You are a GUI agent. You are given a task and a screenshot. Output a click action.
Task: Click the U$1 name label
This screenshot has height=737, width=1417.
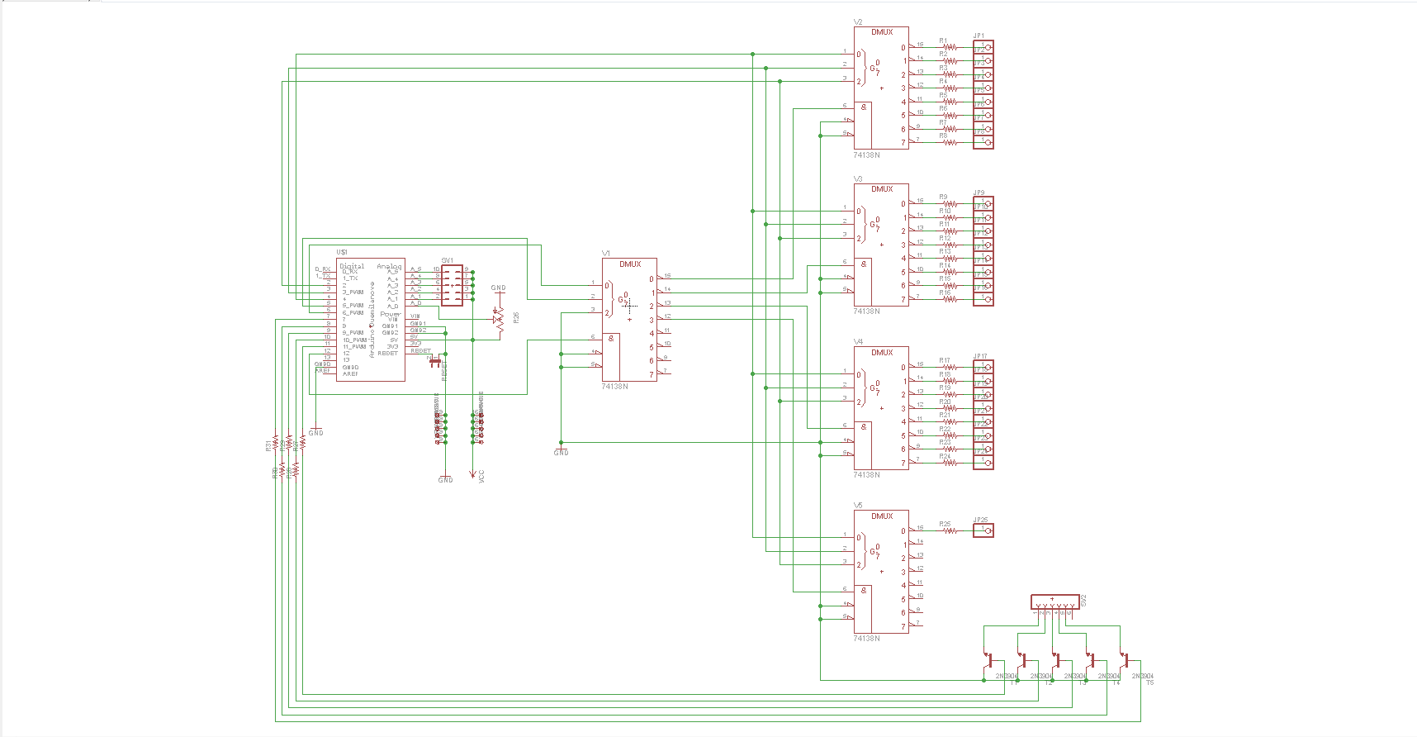[x=342, y=252]
